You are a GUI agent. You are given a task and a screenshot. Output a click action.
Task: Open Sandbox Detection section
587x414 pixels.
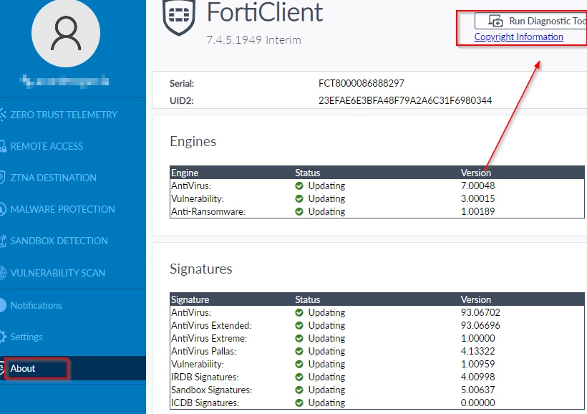pos(59,241)
